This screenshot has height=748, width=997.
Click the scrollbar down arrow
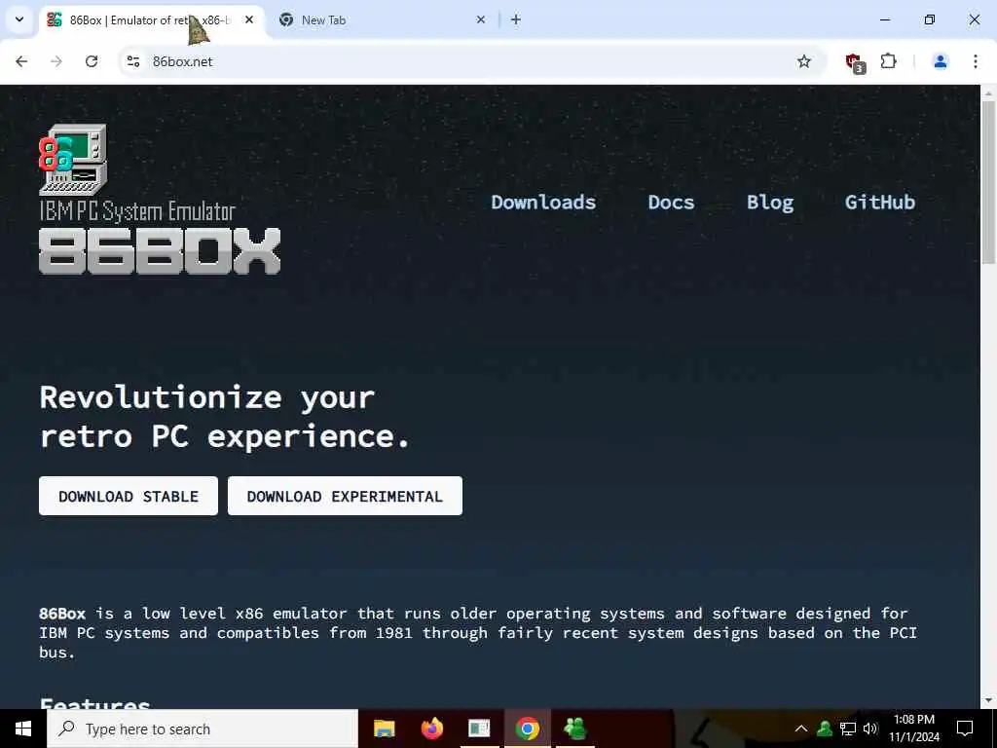988,700
